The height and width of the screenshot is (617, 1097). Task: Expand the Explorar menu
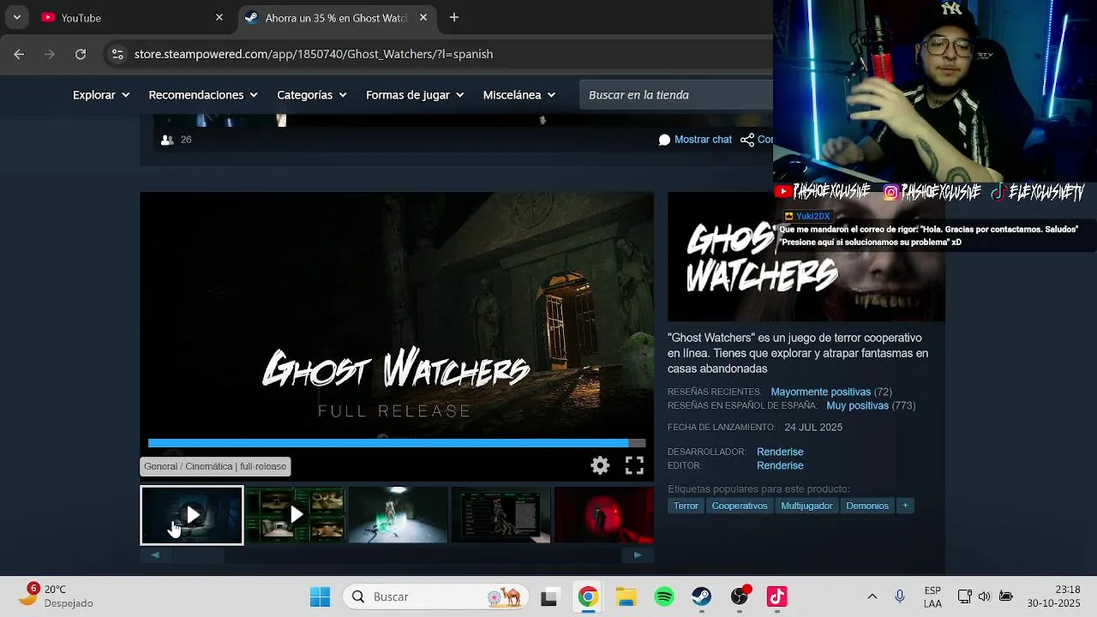click(101, 95)
